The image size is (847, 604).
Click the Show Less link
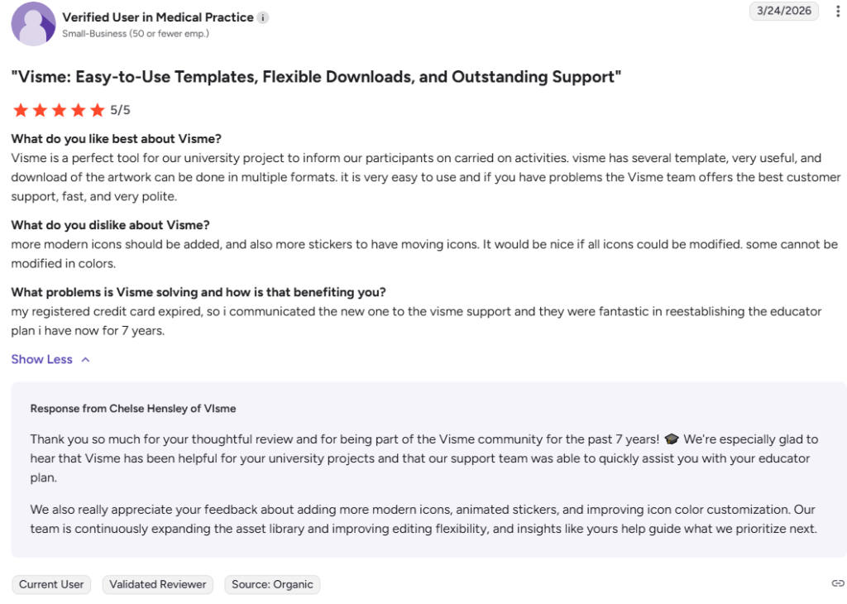click(x=41, y=360)
